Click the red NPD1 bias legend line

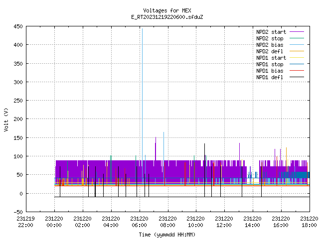point(297,71)
